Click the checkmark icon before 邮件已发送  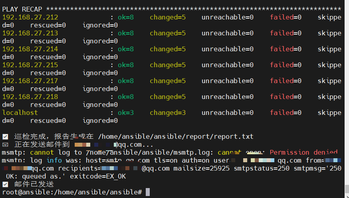click(5, 184)
